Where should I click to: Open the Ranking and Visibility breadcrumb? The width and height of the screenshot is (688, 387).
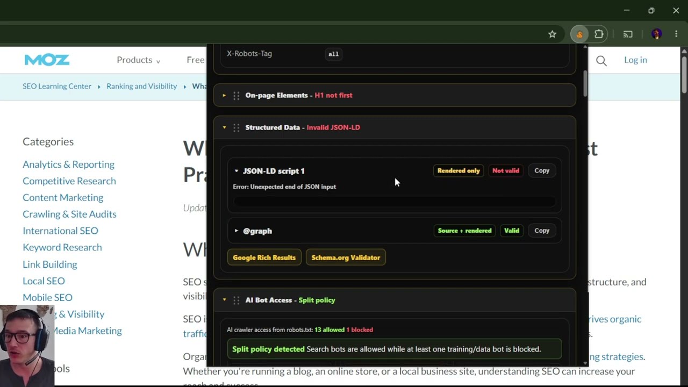pos(141,86)
